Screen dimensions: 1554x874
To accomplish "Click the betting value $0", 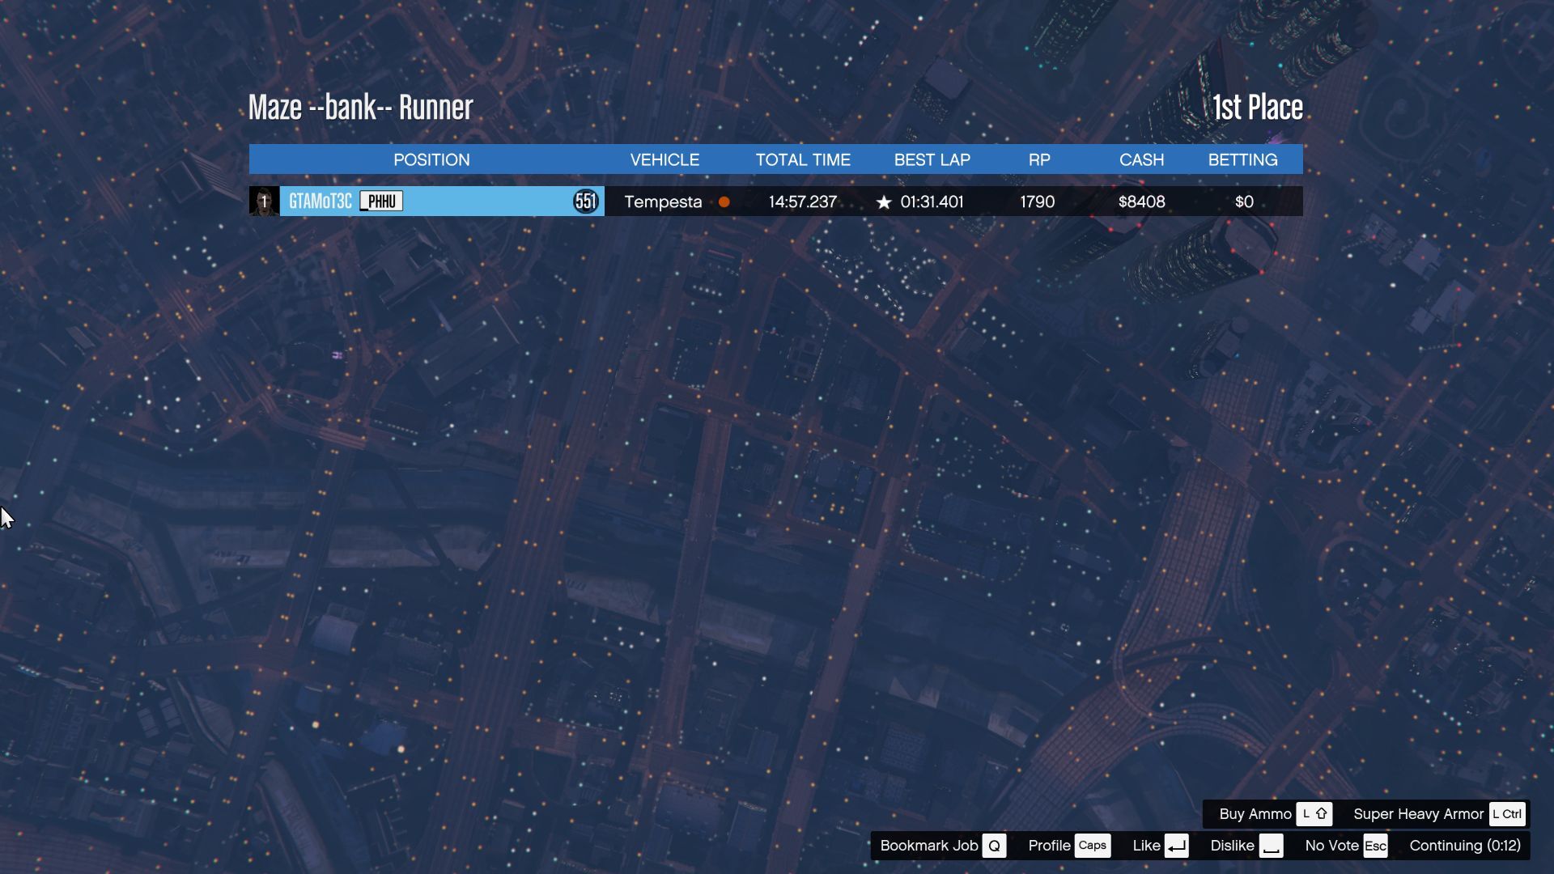I will [1244, 202].
